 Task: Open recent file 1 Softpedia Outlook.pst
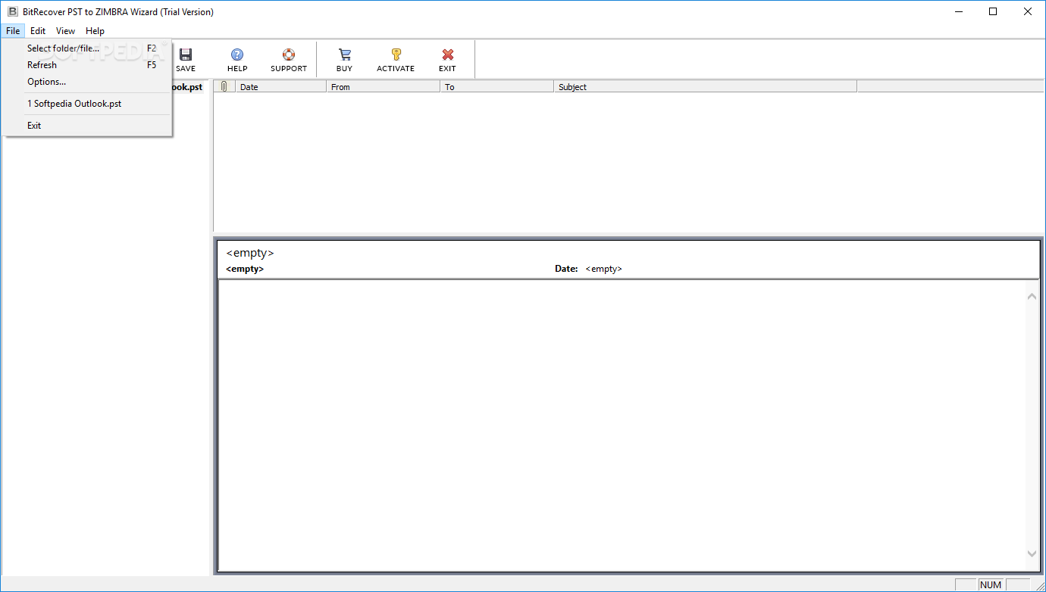[x=87, y=104]
